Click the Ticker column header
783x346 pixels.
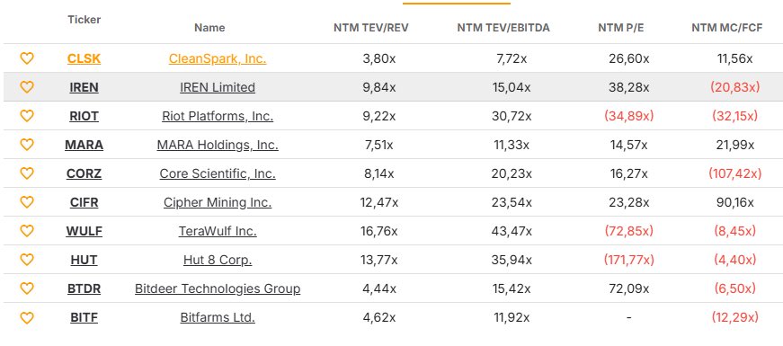84,20
